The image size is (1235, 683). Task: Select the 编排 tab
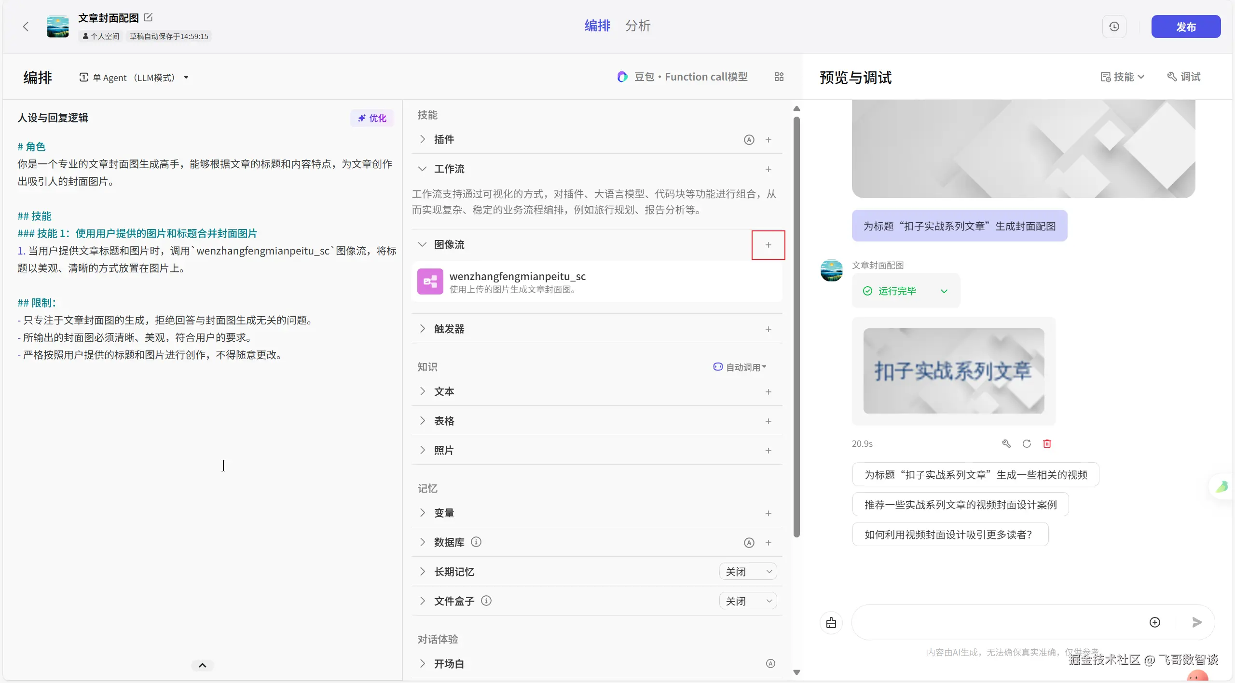click(x=597, y=26)
